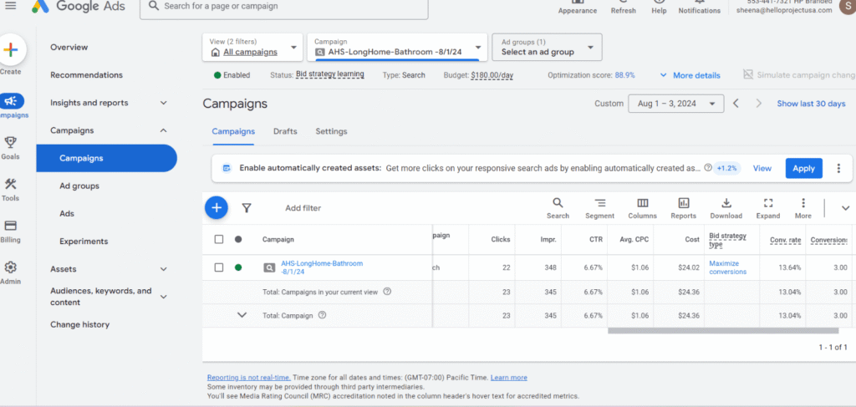Click the View recommendation link
856x407 pixels.
[x=762, y=168]
